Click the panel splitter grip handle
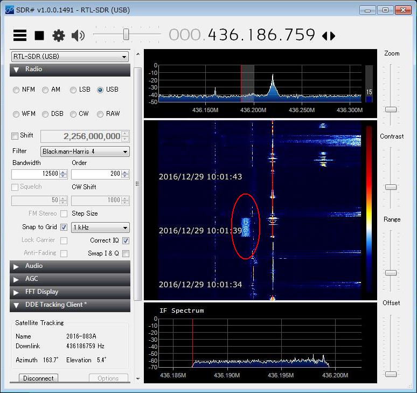The image size is (417, 393). (x=137, y=184)
